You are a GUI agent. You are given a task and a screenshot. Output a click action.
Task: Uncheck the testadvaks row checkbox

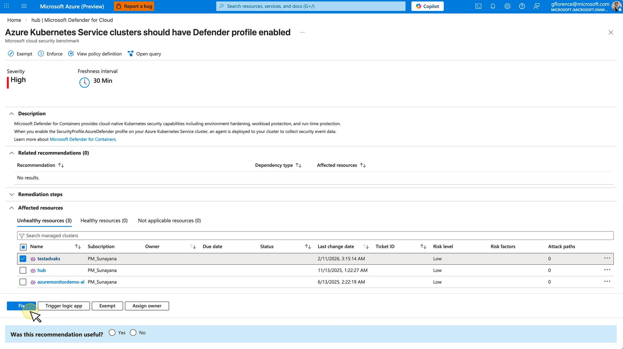(23, 258)
